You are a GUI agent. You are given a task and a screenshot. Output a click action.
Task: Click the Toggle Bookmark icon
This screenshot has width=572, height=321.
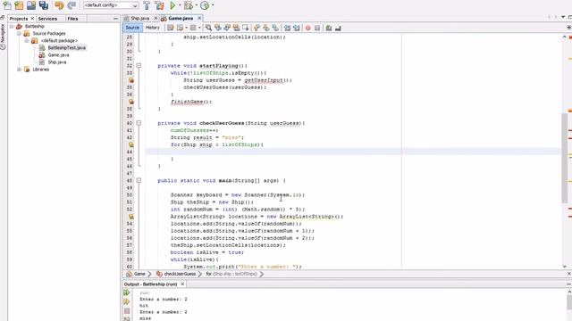tap(275, 28)
